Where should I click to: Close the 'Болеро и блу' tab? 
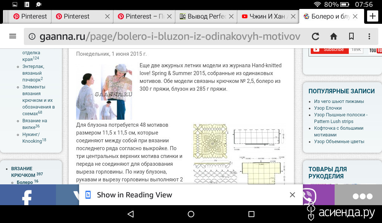[x=355, y=16]
